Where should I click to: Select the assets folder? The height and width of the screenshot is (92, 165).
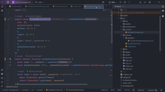(x=128, y=24)
